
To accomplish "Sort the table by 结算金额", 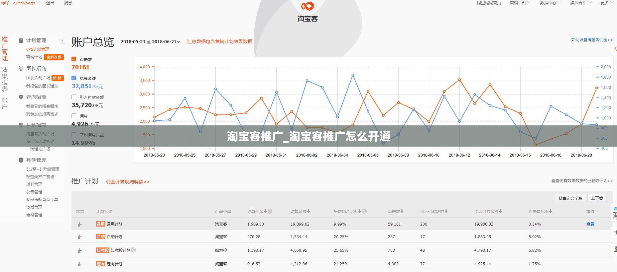I will point(300,211).
